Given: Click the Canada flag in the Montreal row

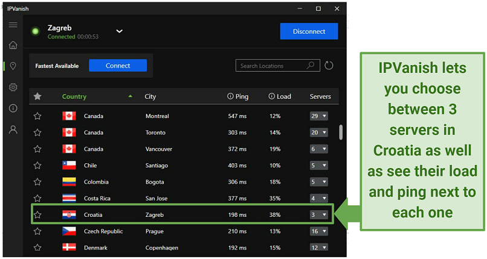Looking at the screenshot, I should tap(69, 116).
